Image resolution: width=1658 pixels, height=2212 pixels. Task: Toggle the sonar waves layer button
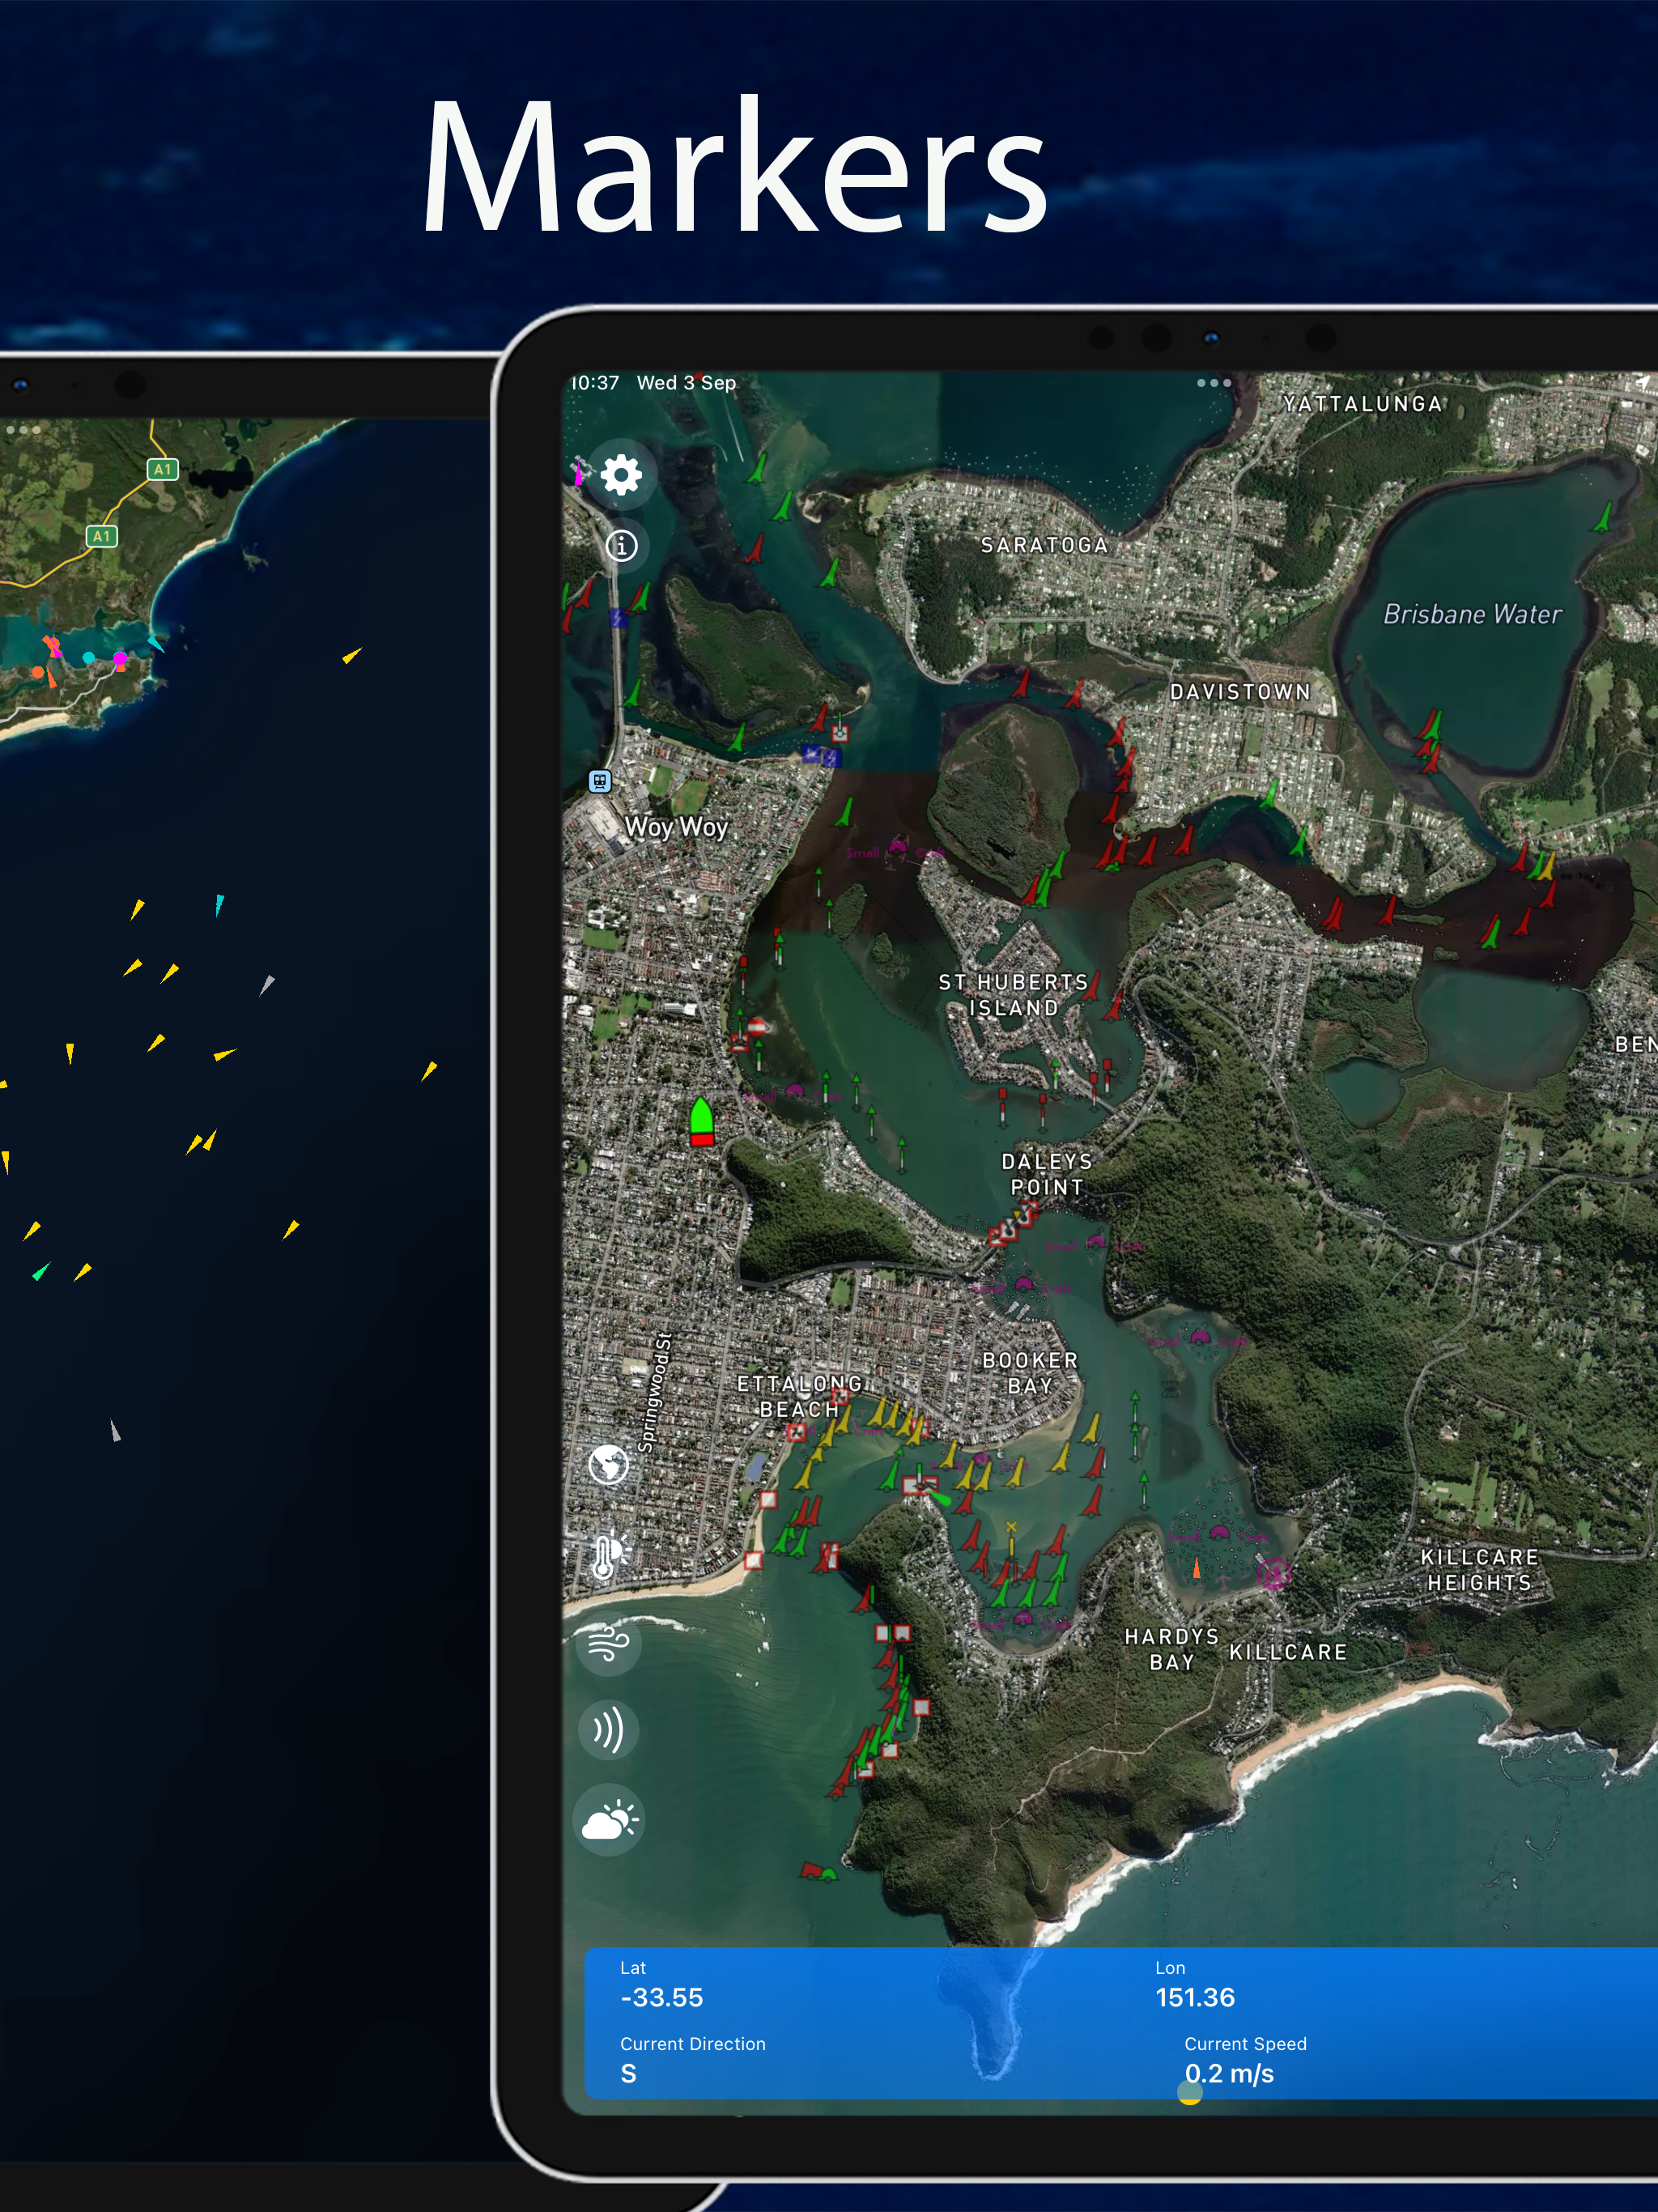click(607, 1730)
